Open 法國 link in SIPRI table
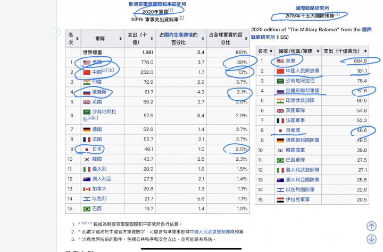 click(x=97, y=139)
